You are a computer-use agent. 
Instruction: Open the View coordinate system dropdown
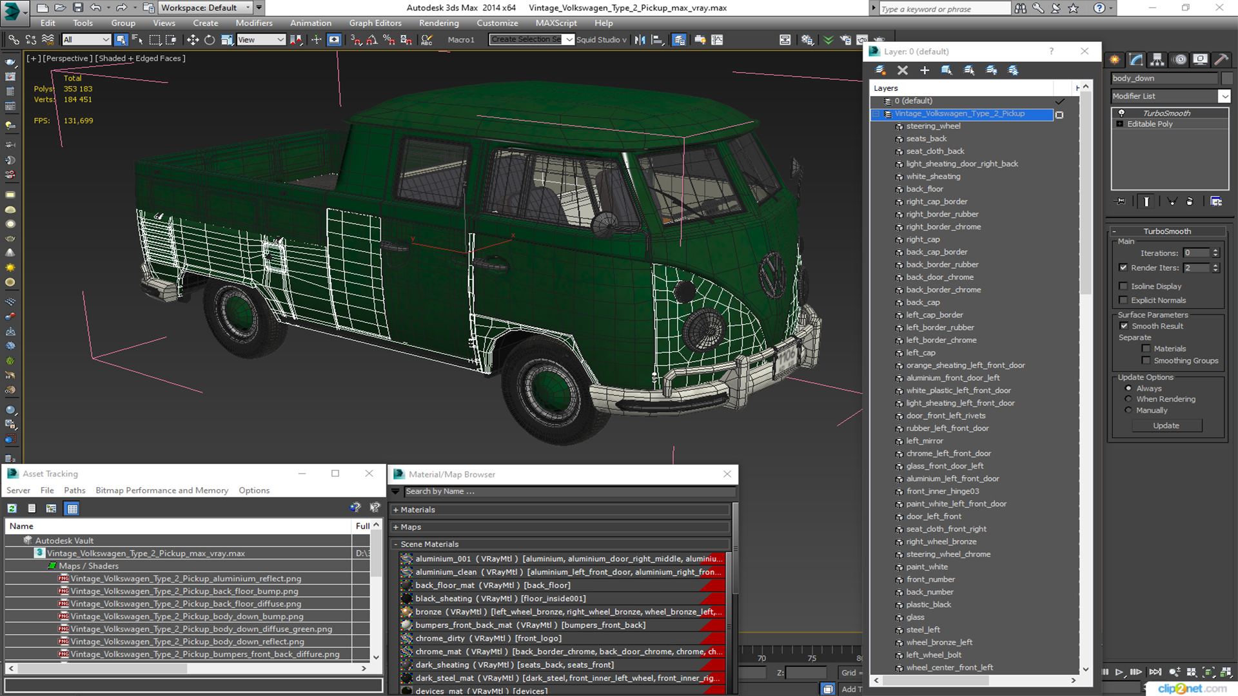tap(260, 40)
